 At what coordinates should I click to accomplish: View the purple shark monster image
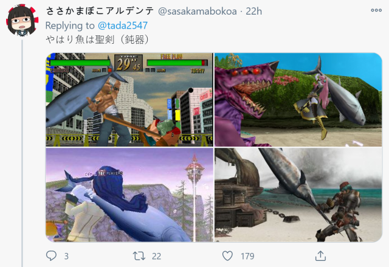pyautogui.click(x=298, y=100)
